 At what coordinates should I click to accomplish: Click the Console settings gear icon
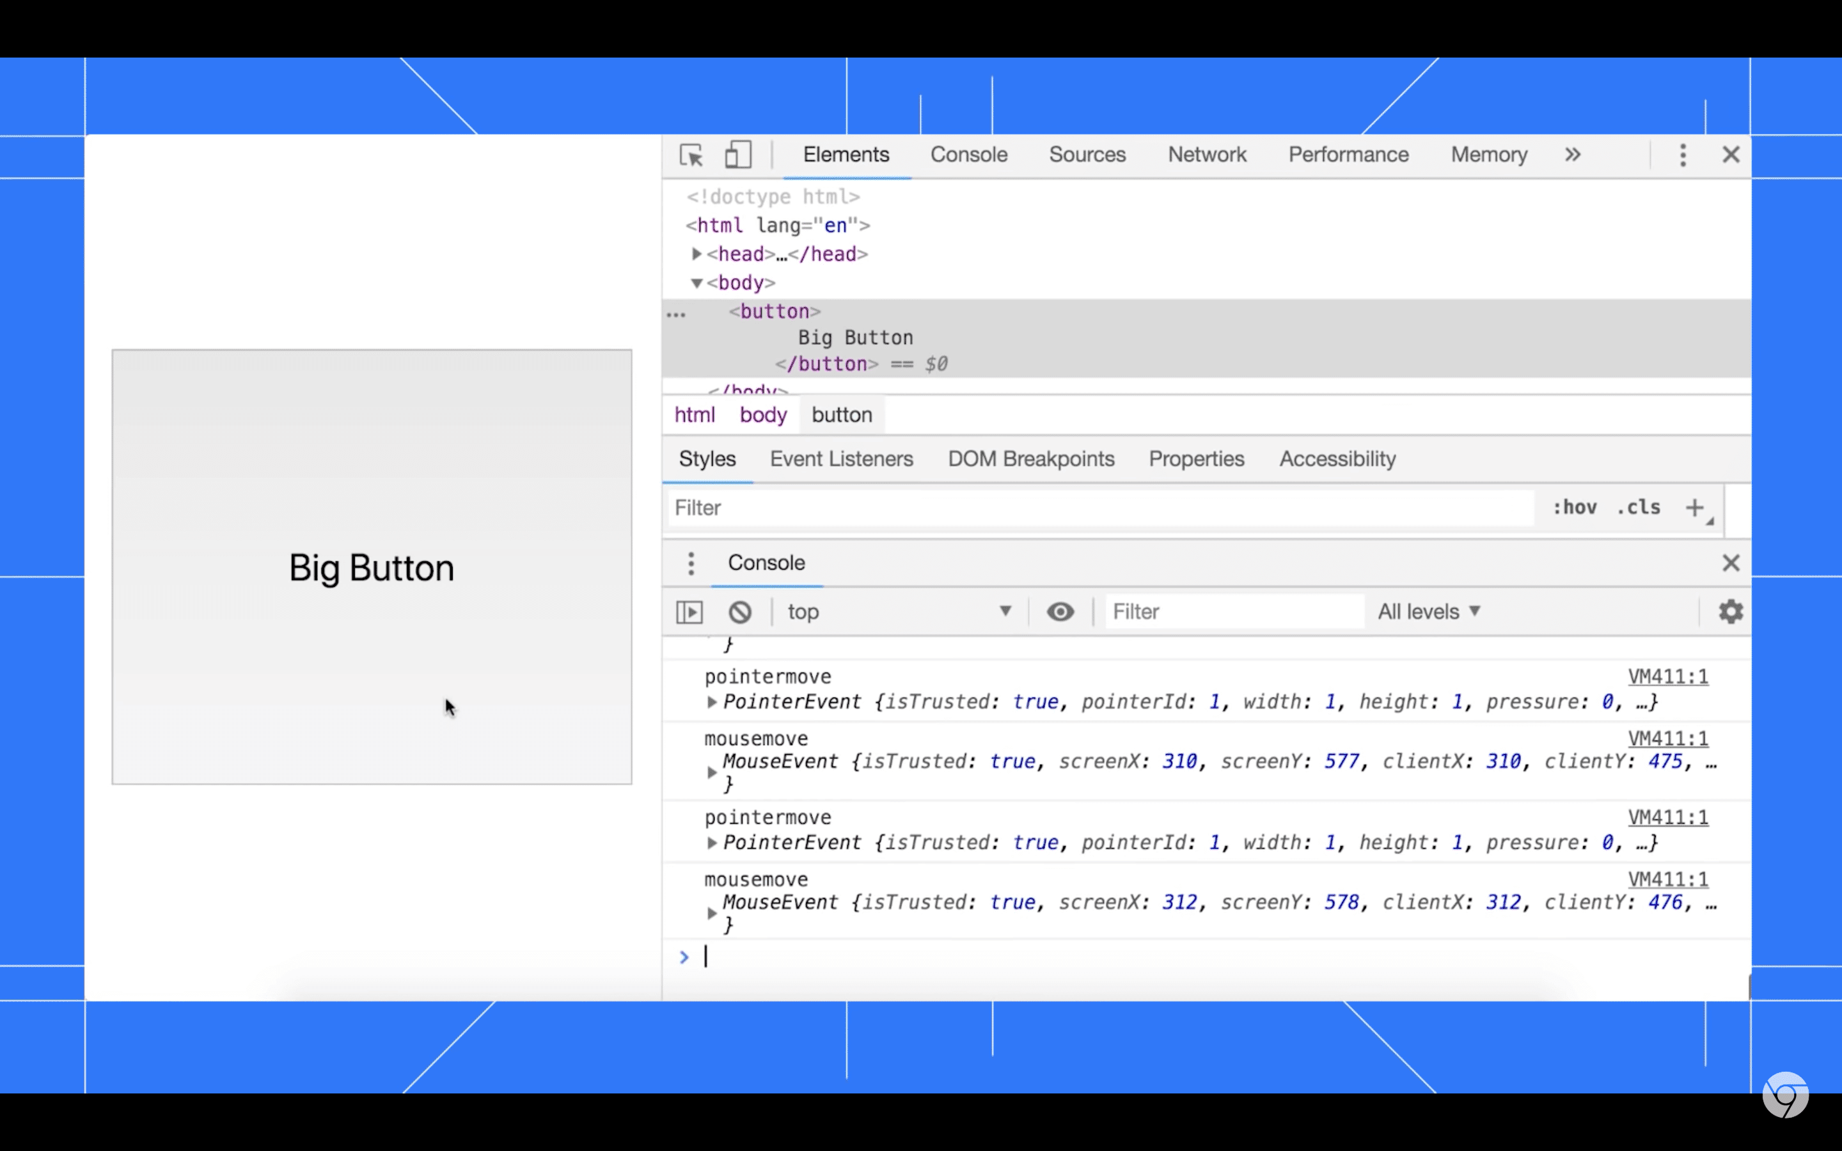1729,611
